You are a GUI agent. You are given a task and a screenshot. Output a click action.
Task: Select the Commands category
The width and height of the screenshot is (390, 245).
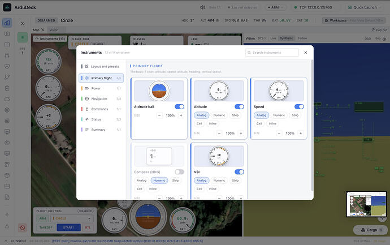pyautogui.click(x=101, y=109)
